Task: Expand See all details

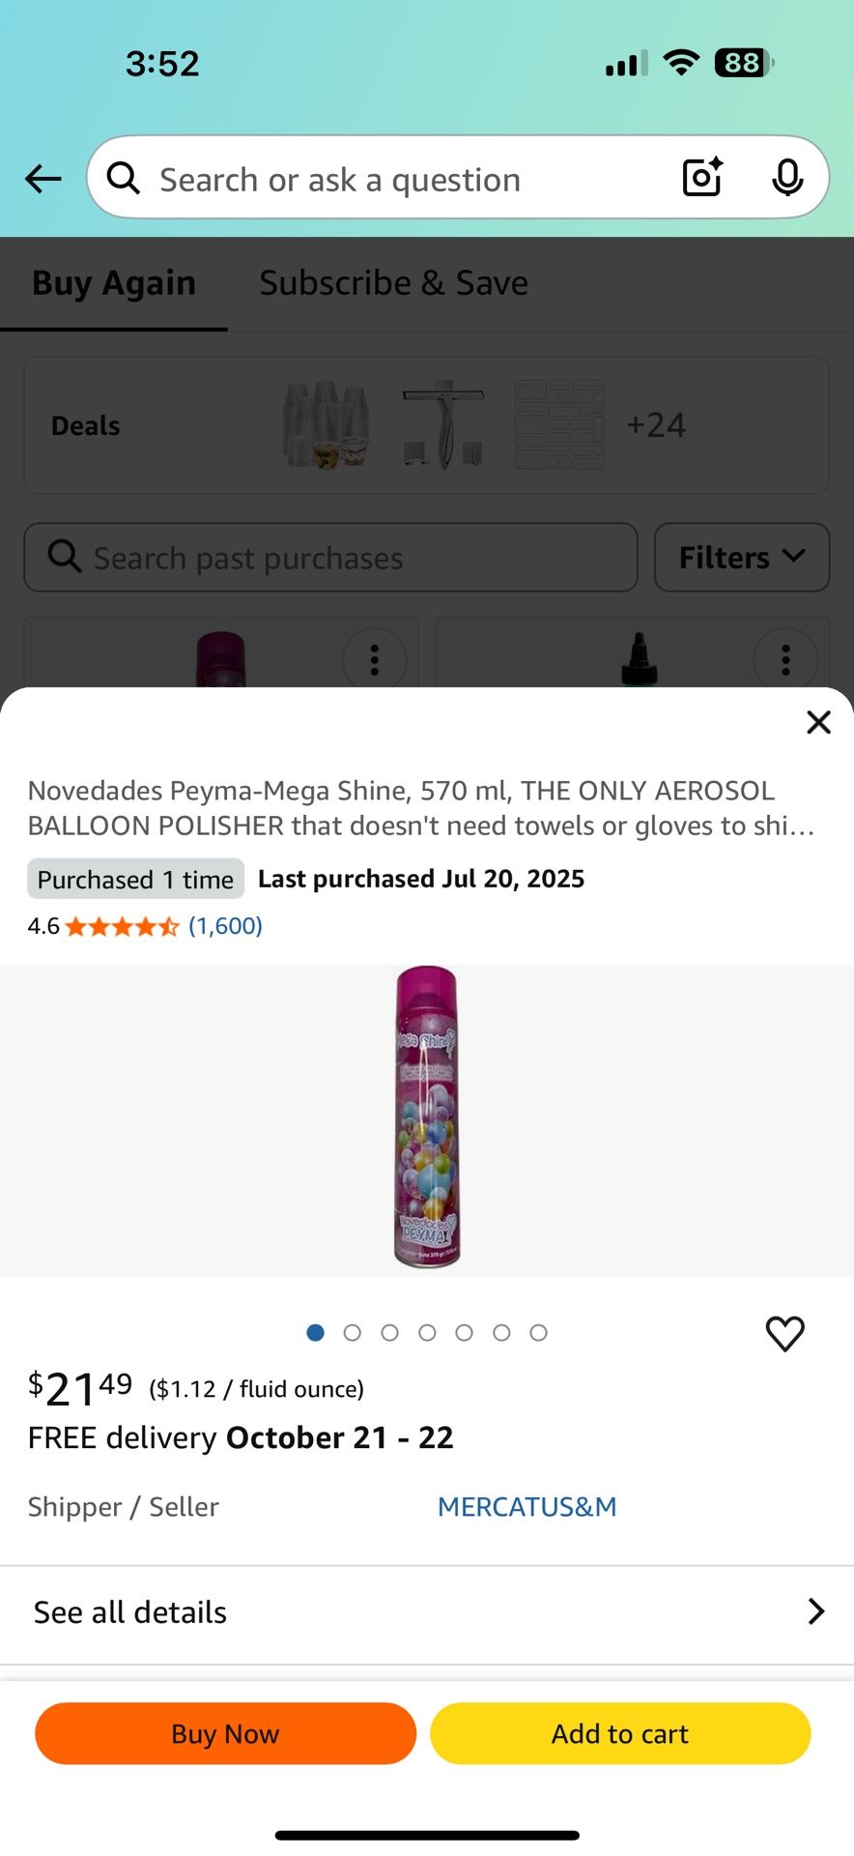Action: point(427,1611)
